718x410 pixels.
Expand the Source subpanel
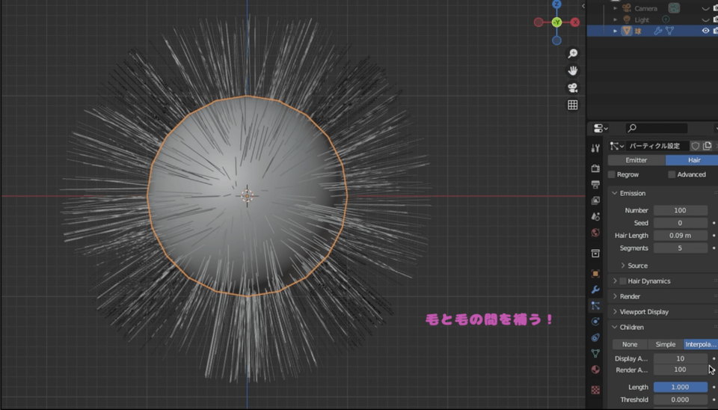(623, 266)
